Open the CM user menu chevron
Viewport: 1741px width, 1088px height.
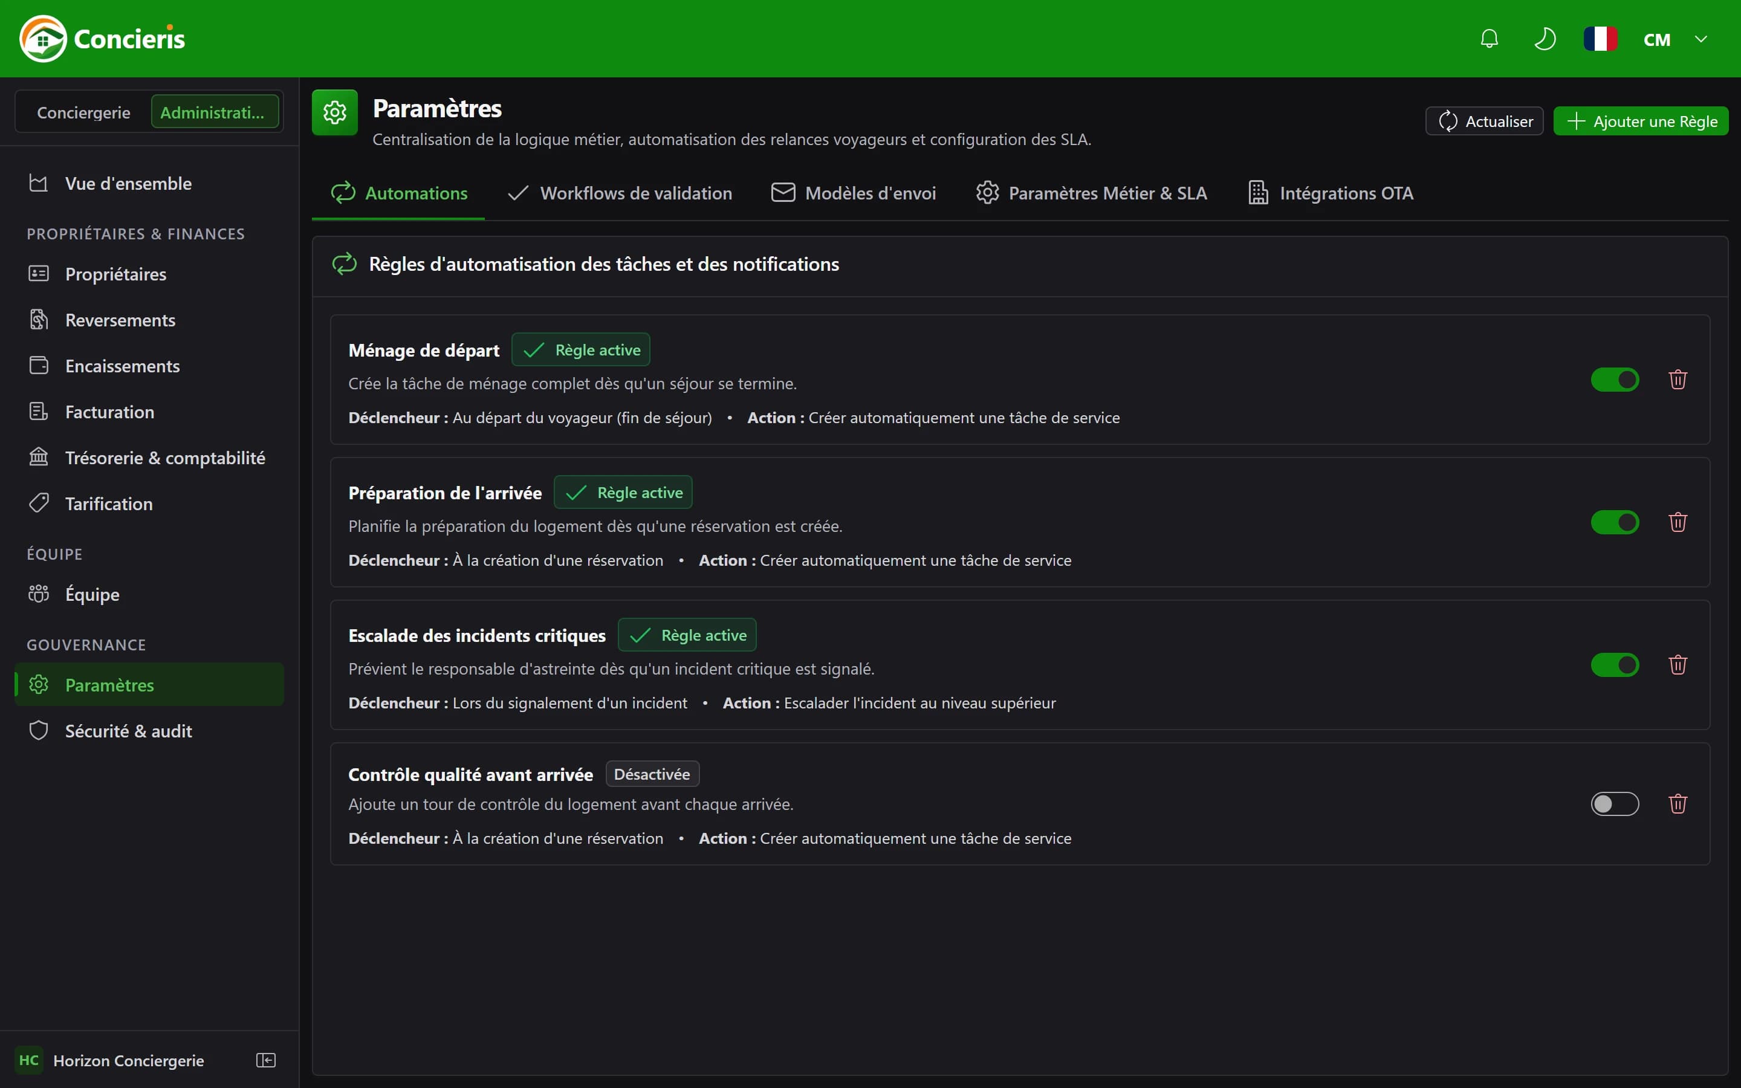coord(1700,39)
